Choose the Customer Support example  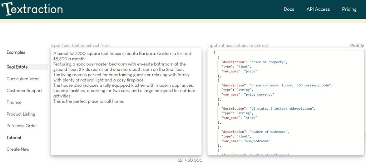click(24, 91)
